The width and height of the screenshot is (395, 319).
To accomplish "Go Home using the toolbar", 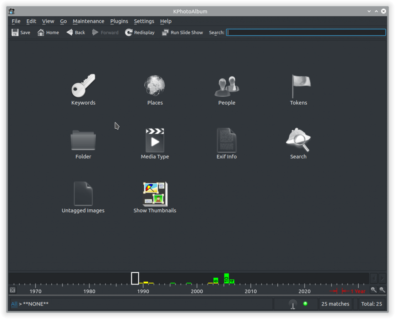I will pyautogui.click(x=47, y=32).
